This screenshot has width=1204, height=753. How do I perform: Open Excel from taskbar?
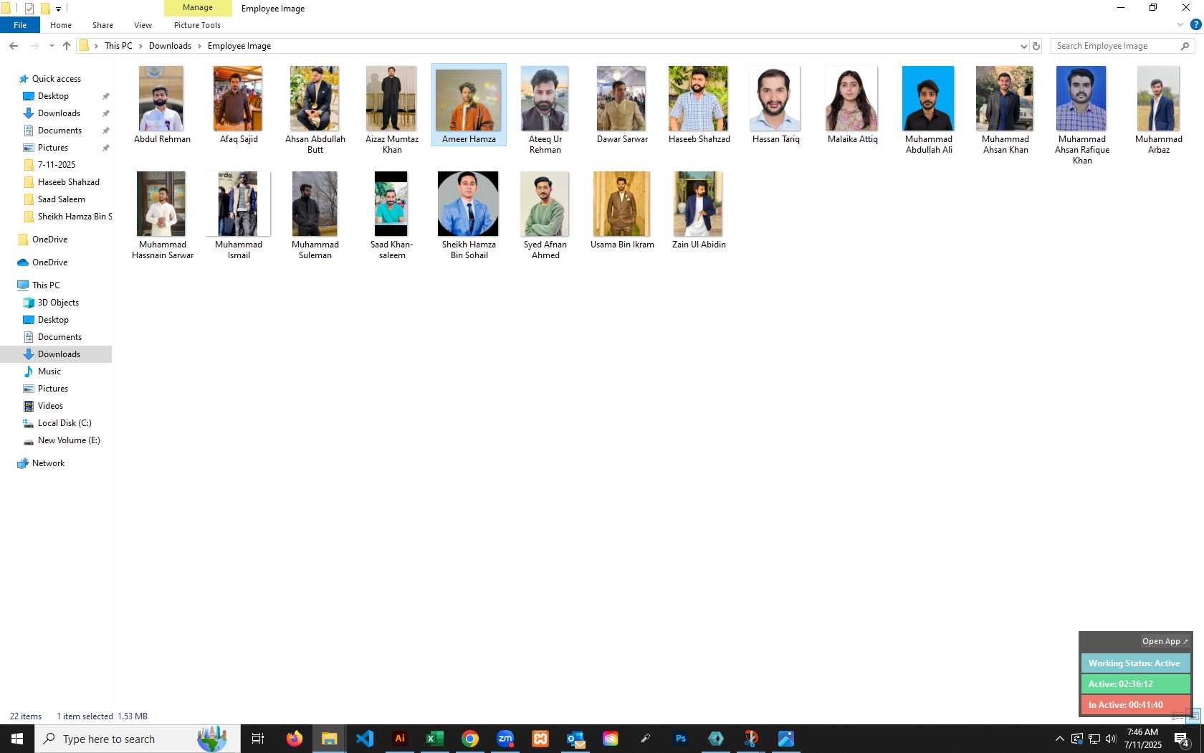pos(435,739)
